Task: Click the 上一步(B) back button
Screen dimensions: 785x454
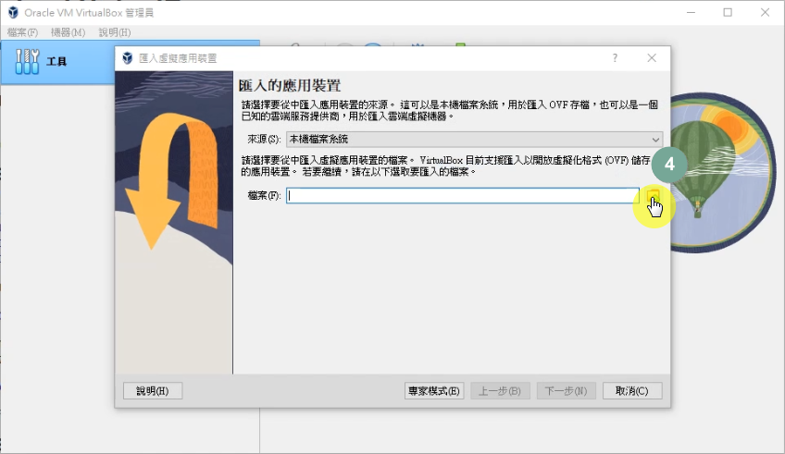Action: pos(500,391)
